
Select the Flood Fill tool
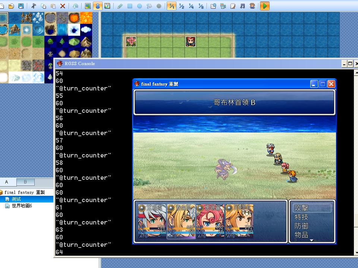click(x=149, y=6)
